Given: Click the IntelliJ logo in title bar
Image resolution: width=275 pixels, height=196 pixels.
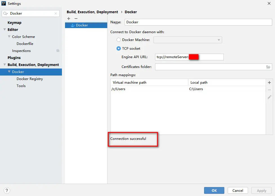Looking at the screenshot, I should [3, 3].
